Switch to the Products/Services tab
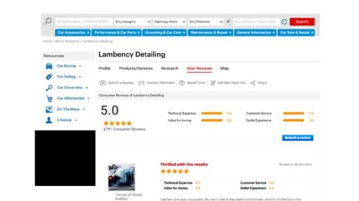Screen dimensions: 359x201 pos(136,68)
